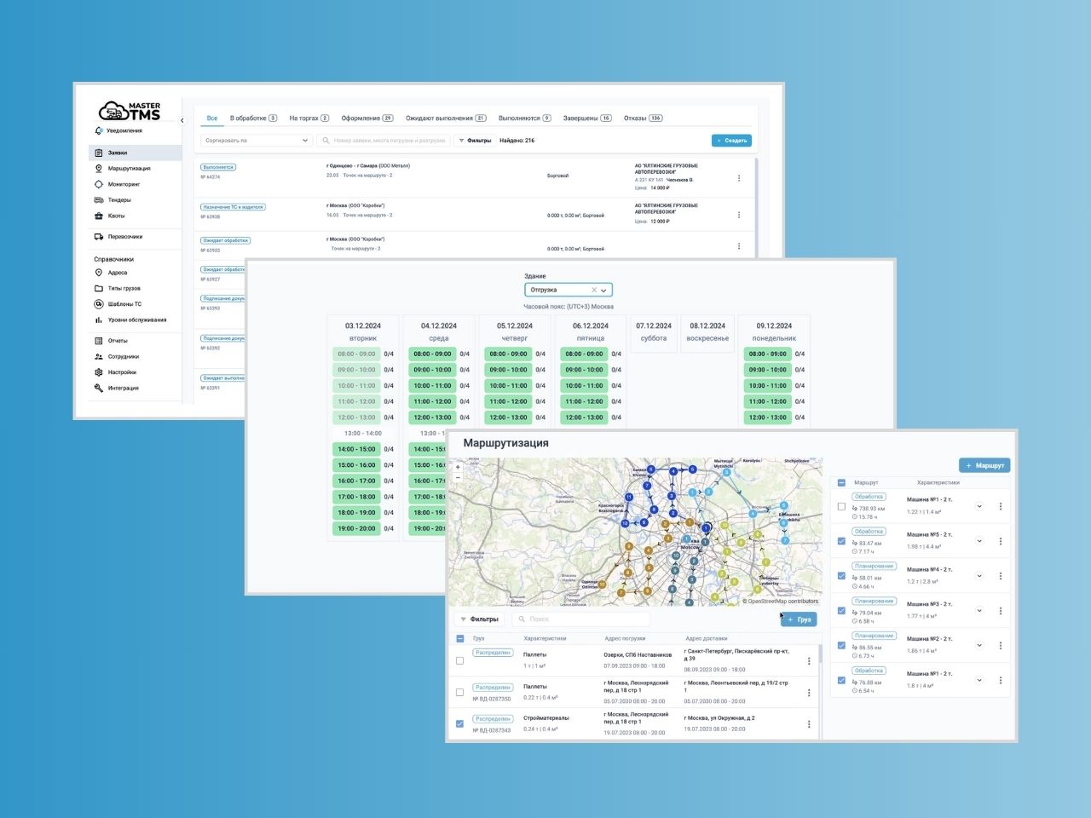
Task: Clear the Отгрузка selection with X icon
Action: (594, 291)
